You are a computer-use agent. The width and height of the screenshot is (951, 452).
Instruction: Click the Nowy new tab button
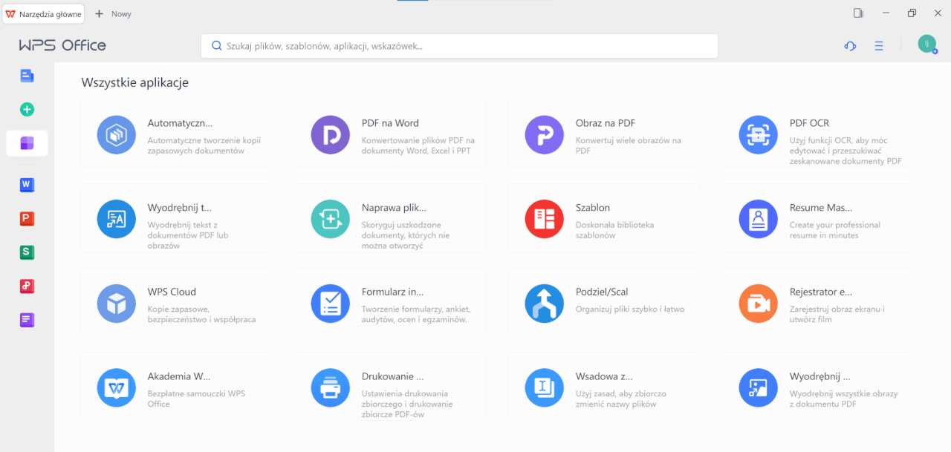coord(114,14)
